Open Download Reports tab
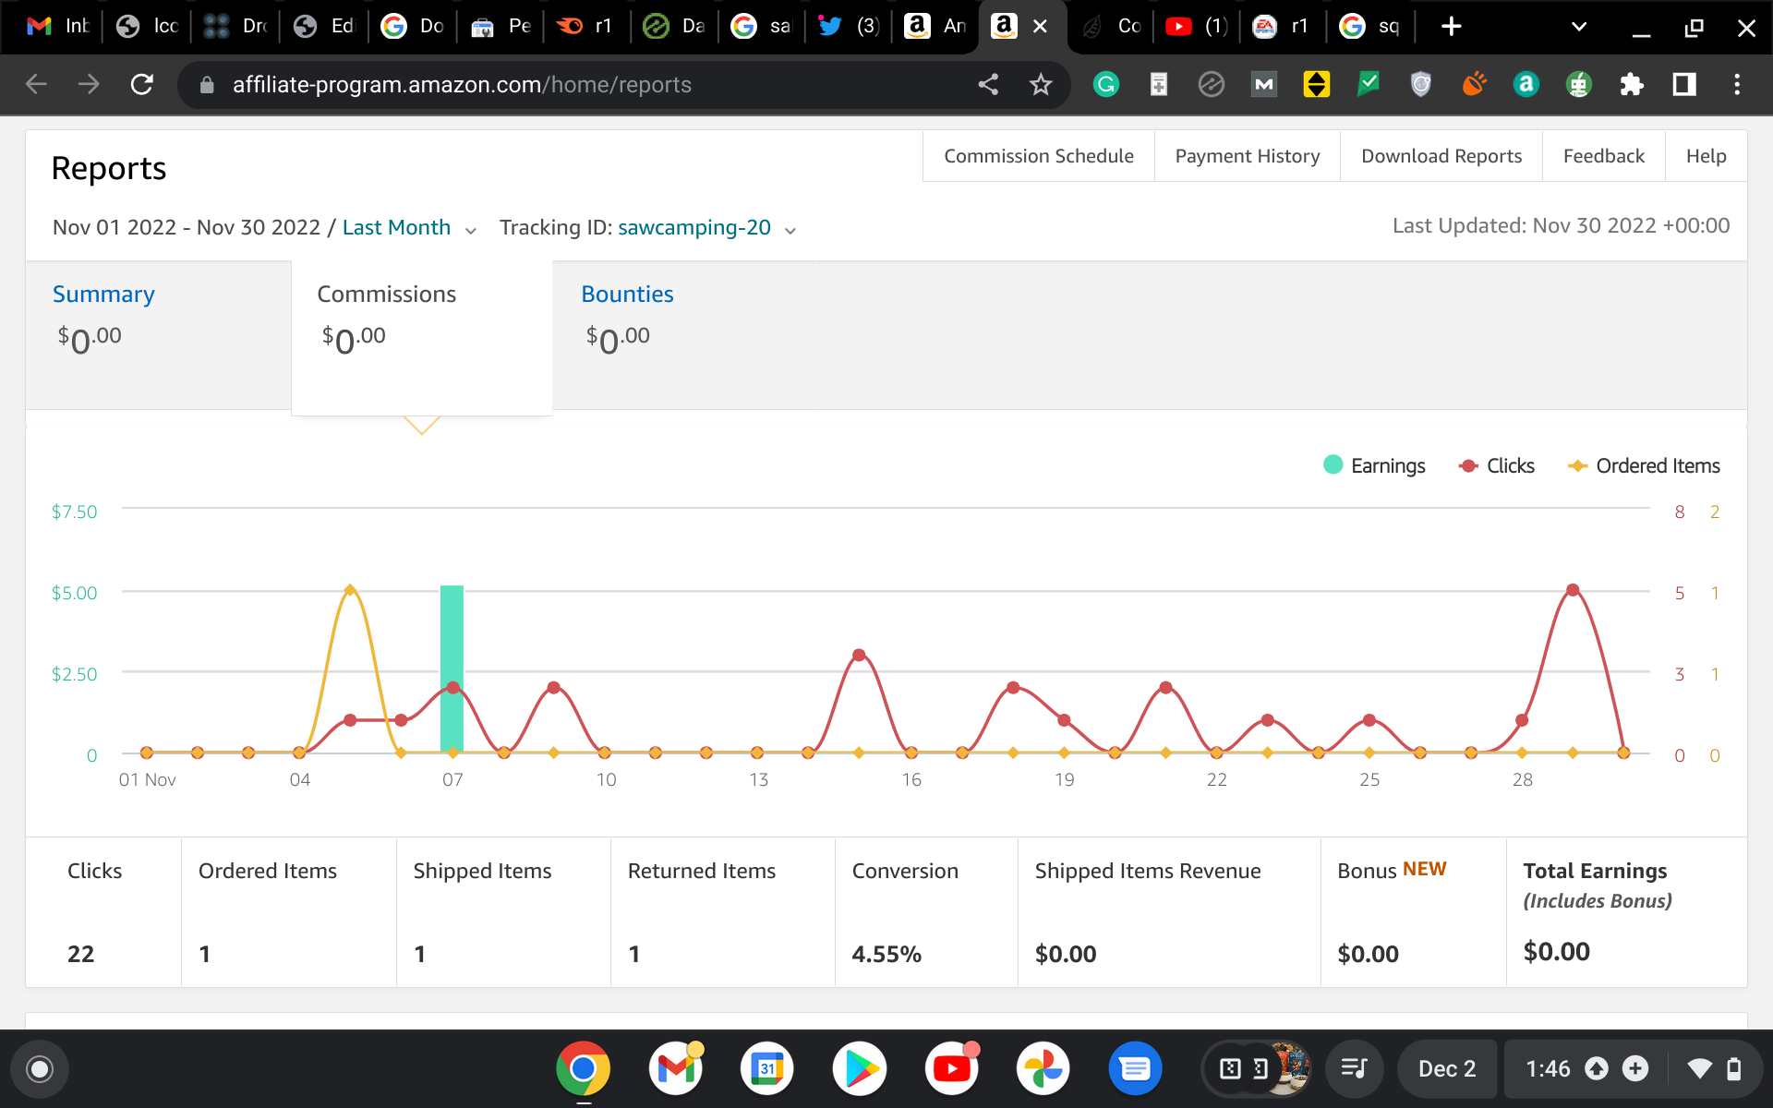This screenshot has width=1773, height=1108. (x=1441, y=156)
